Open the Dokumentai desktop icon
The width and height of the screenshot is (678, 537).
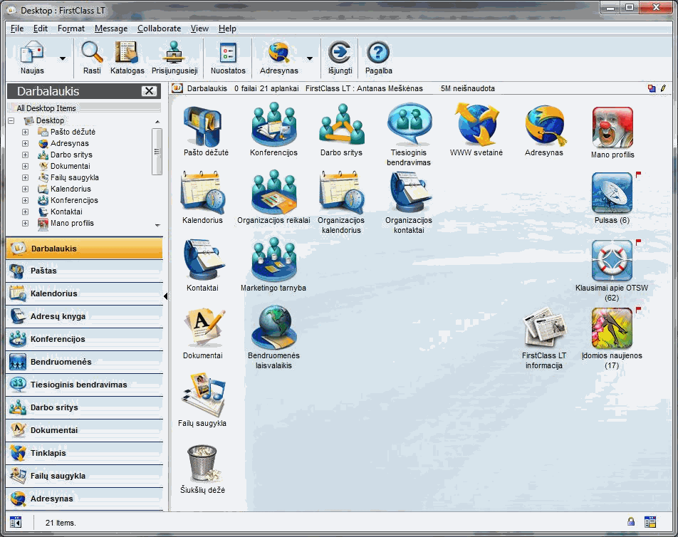(x=203, y=328)
